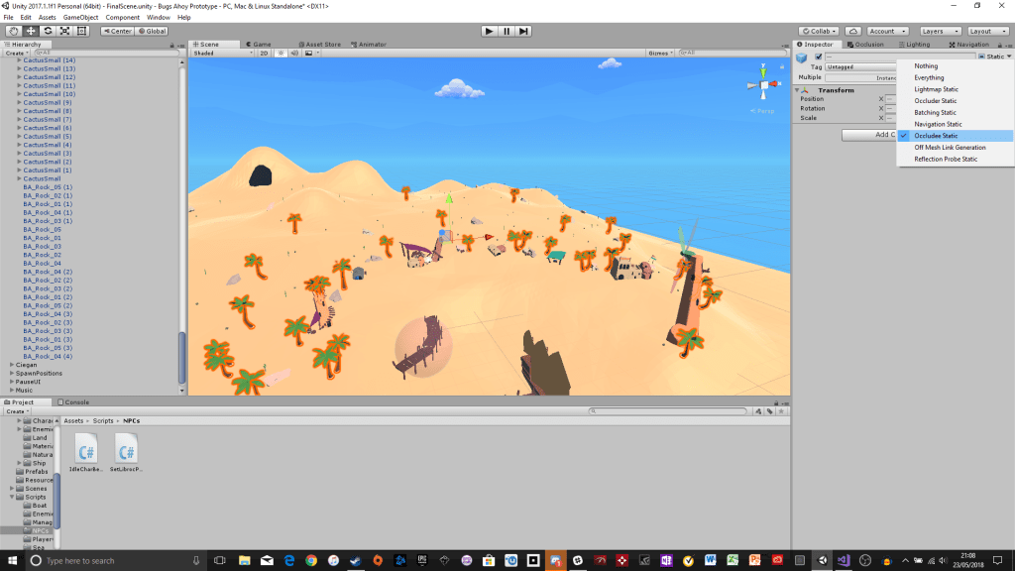Open Chrome from the Windows taskbar
The height and width of the screenshot is (571, 1015).
click(x=311, y=561)
